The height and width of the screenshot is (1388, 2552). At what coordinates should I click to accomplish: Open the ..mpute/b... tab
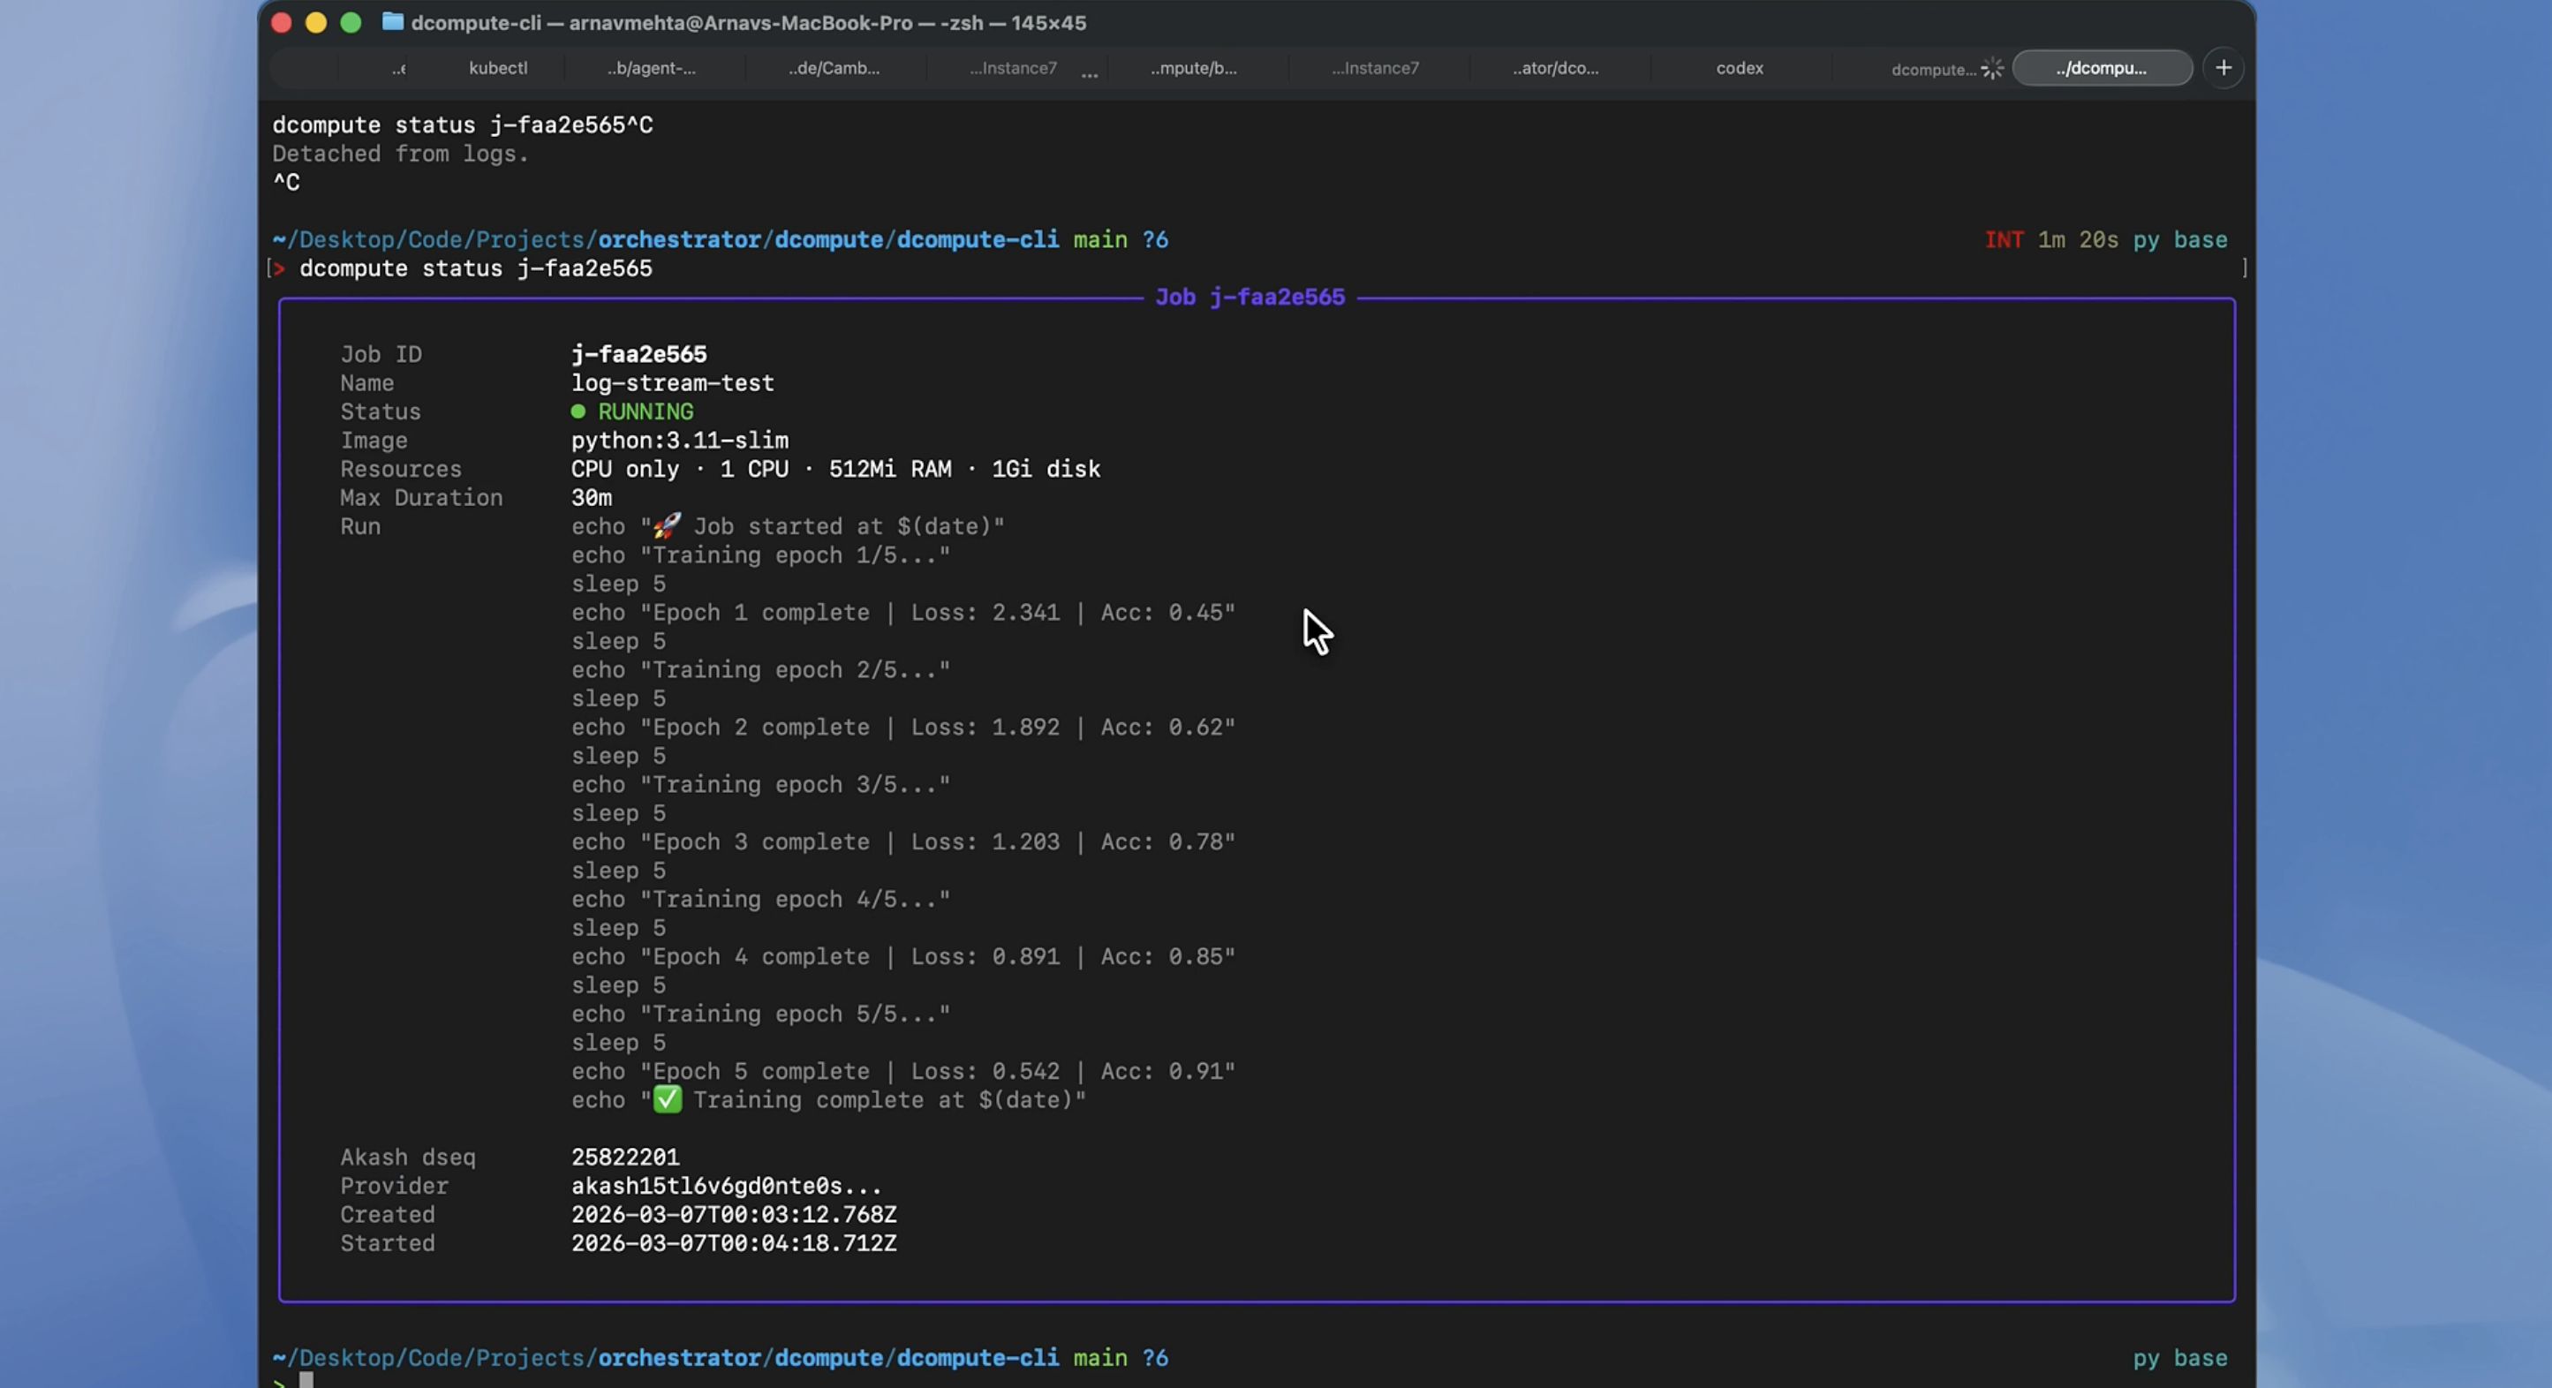(x=1193, y=68)
